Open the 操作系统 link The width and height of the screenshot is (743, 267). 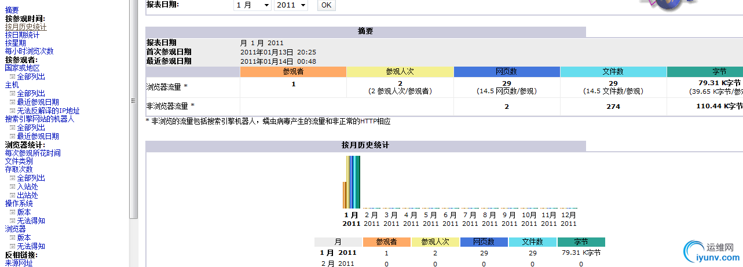[x=19, y=204]
